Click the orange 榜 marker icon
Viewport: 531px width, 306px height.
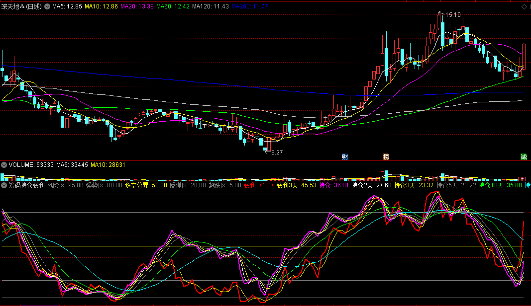tap(386, 156)
